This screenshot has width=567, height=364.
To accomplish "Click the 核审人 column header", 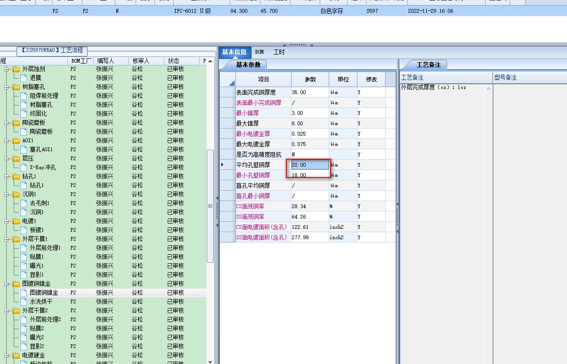I will click(x=146, y=61).
